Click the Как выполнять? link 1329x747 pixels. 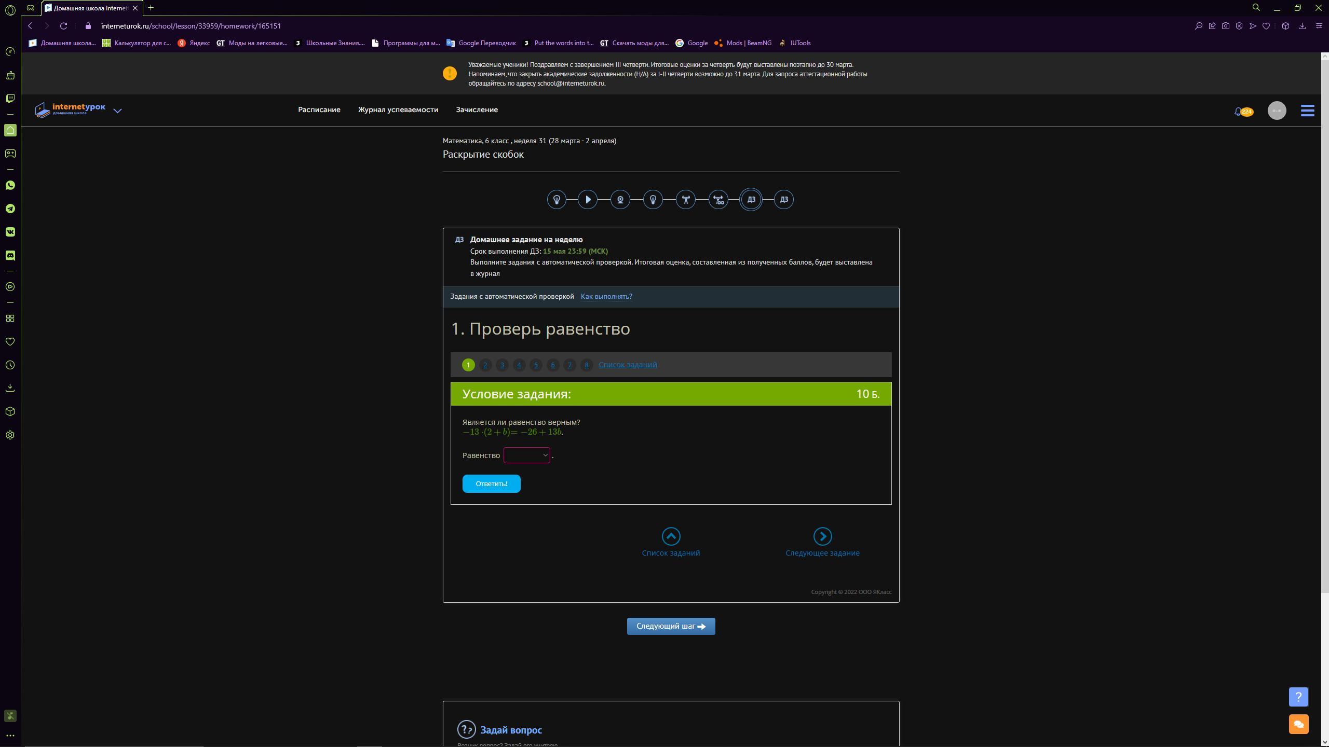606,297
